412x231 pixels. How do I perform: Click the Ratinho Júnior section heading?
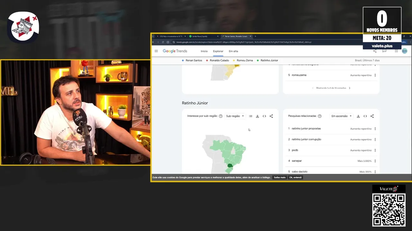pyautogui.click(x=195, y=103)
